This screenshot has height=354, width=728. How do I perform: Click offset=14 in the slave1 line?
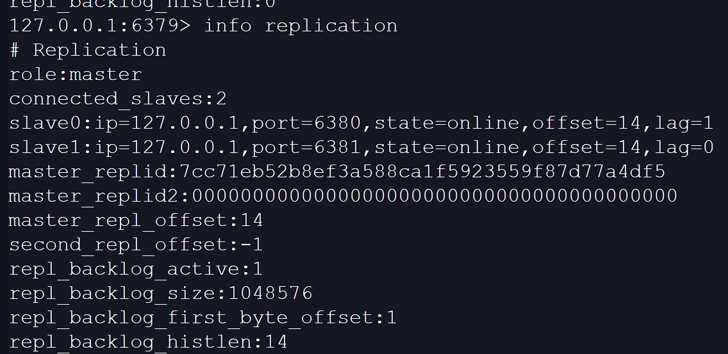(x=586, y=148)
